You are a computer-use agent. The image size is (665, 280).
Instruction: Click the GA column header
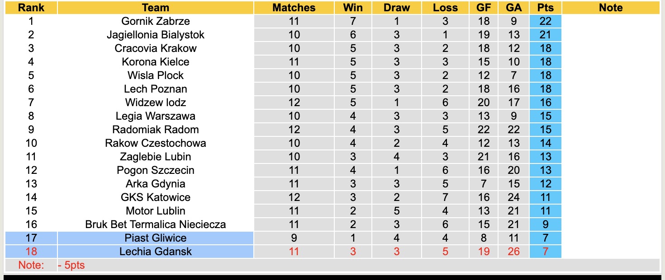(x=514, y=8)
